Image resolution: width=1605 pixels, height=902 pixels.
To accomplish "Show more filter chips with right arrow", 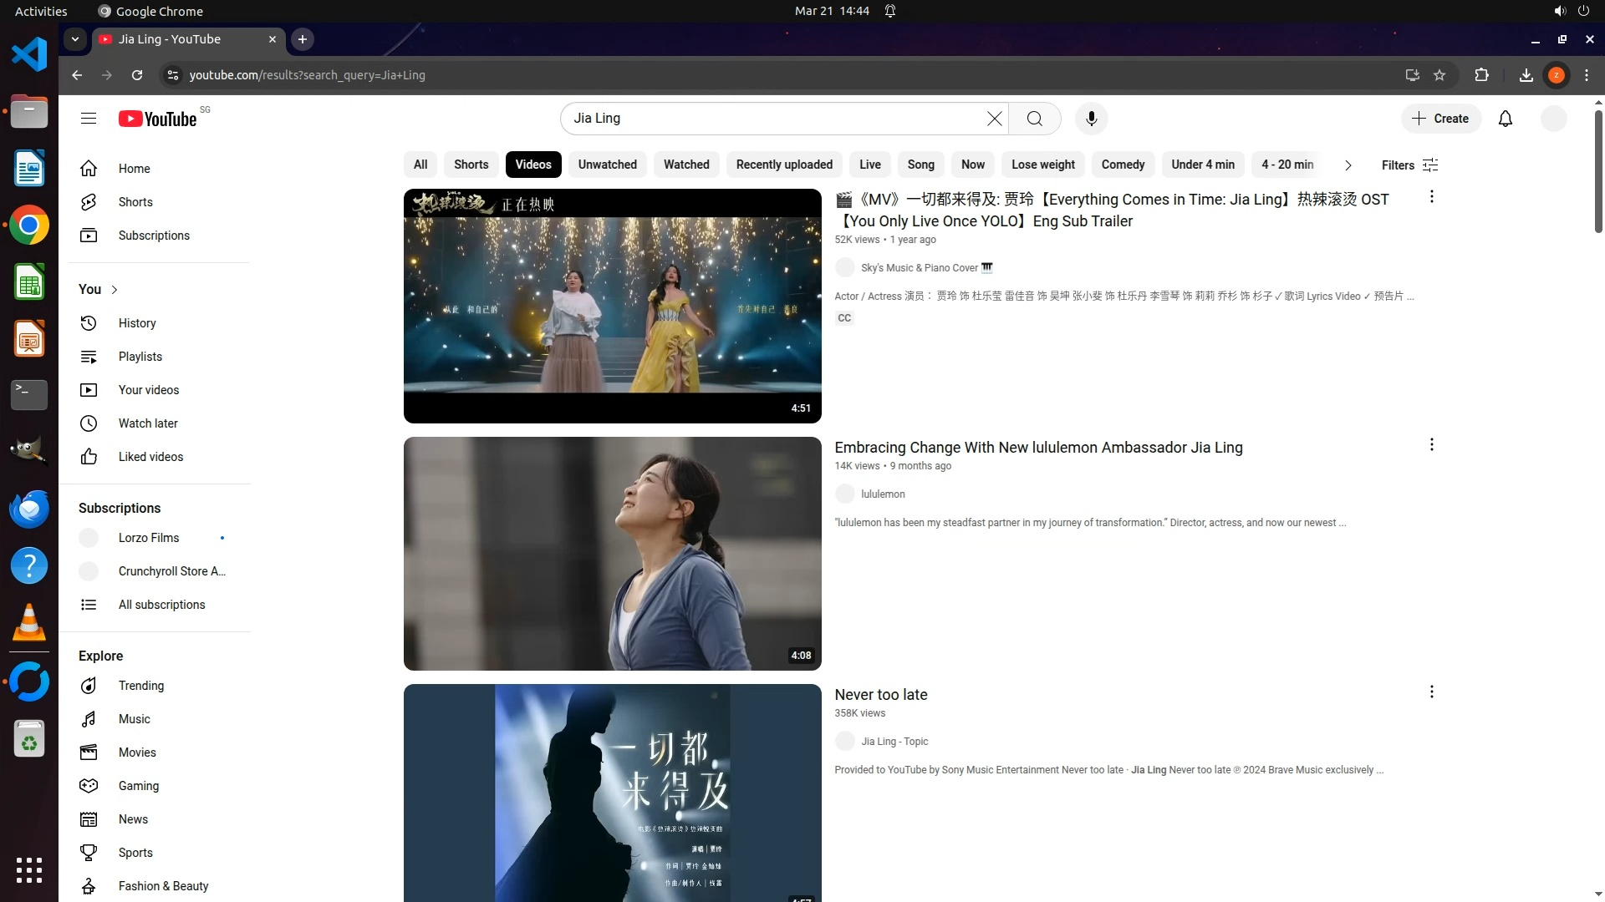I will [x=1348, y=165].
